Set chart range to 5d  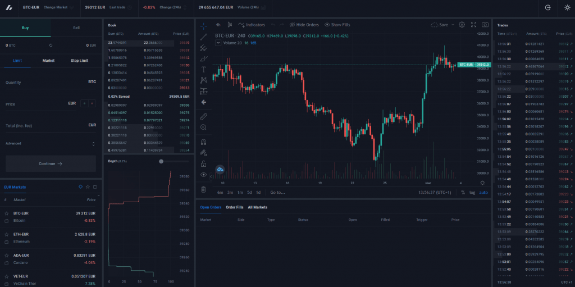click(249, 192)
